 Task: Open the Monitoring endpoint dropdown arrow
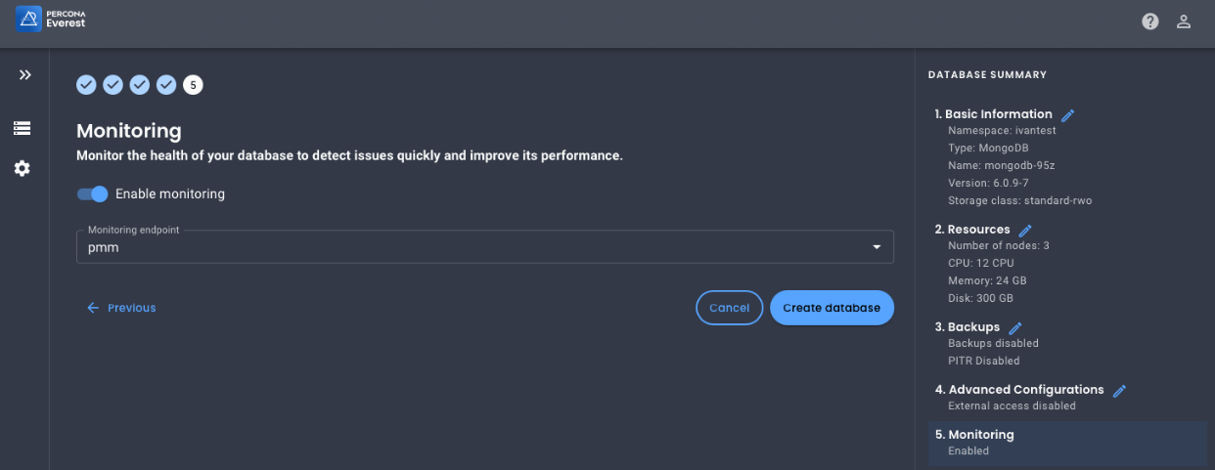tap(877, 247)
